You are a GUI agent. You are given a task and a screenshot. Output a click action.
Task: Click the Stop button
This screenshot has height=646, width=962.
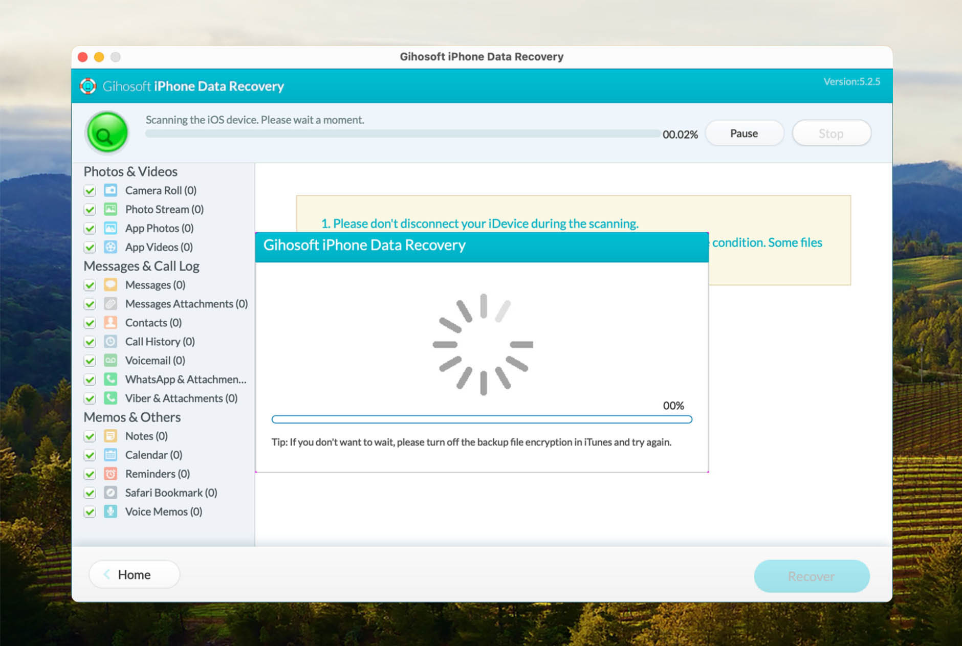(x=831, y=133)
